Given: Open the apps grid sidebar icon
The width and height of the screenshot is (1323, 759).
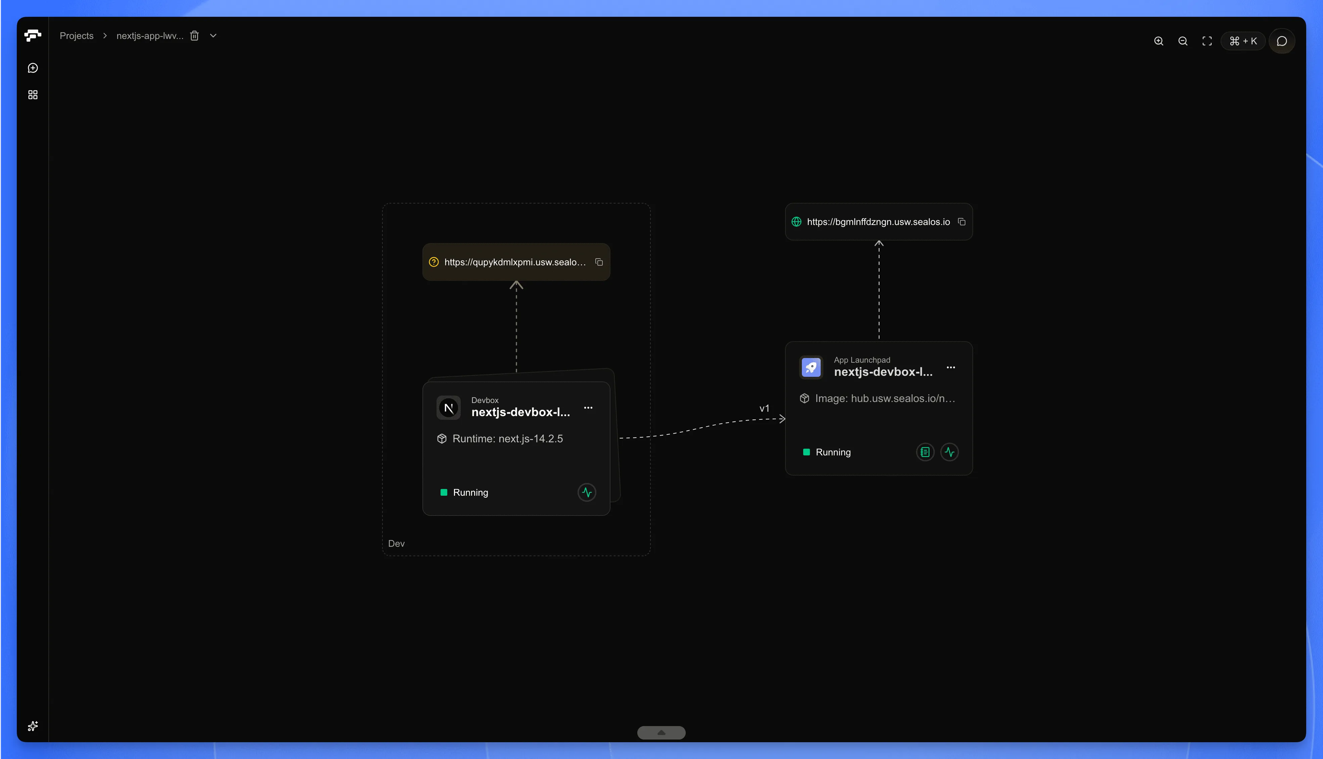Looking at the screenshot, I should [x=33, y=95].
